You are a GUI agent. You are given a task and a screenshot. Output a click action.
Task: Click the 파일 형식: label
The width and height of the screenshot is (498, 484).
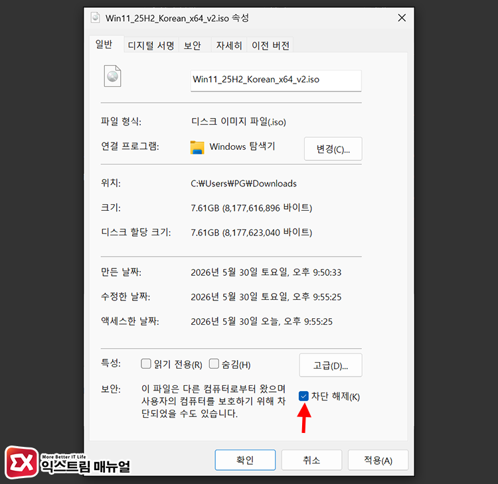coord(121,121)
